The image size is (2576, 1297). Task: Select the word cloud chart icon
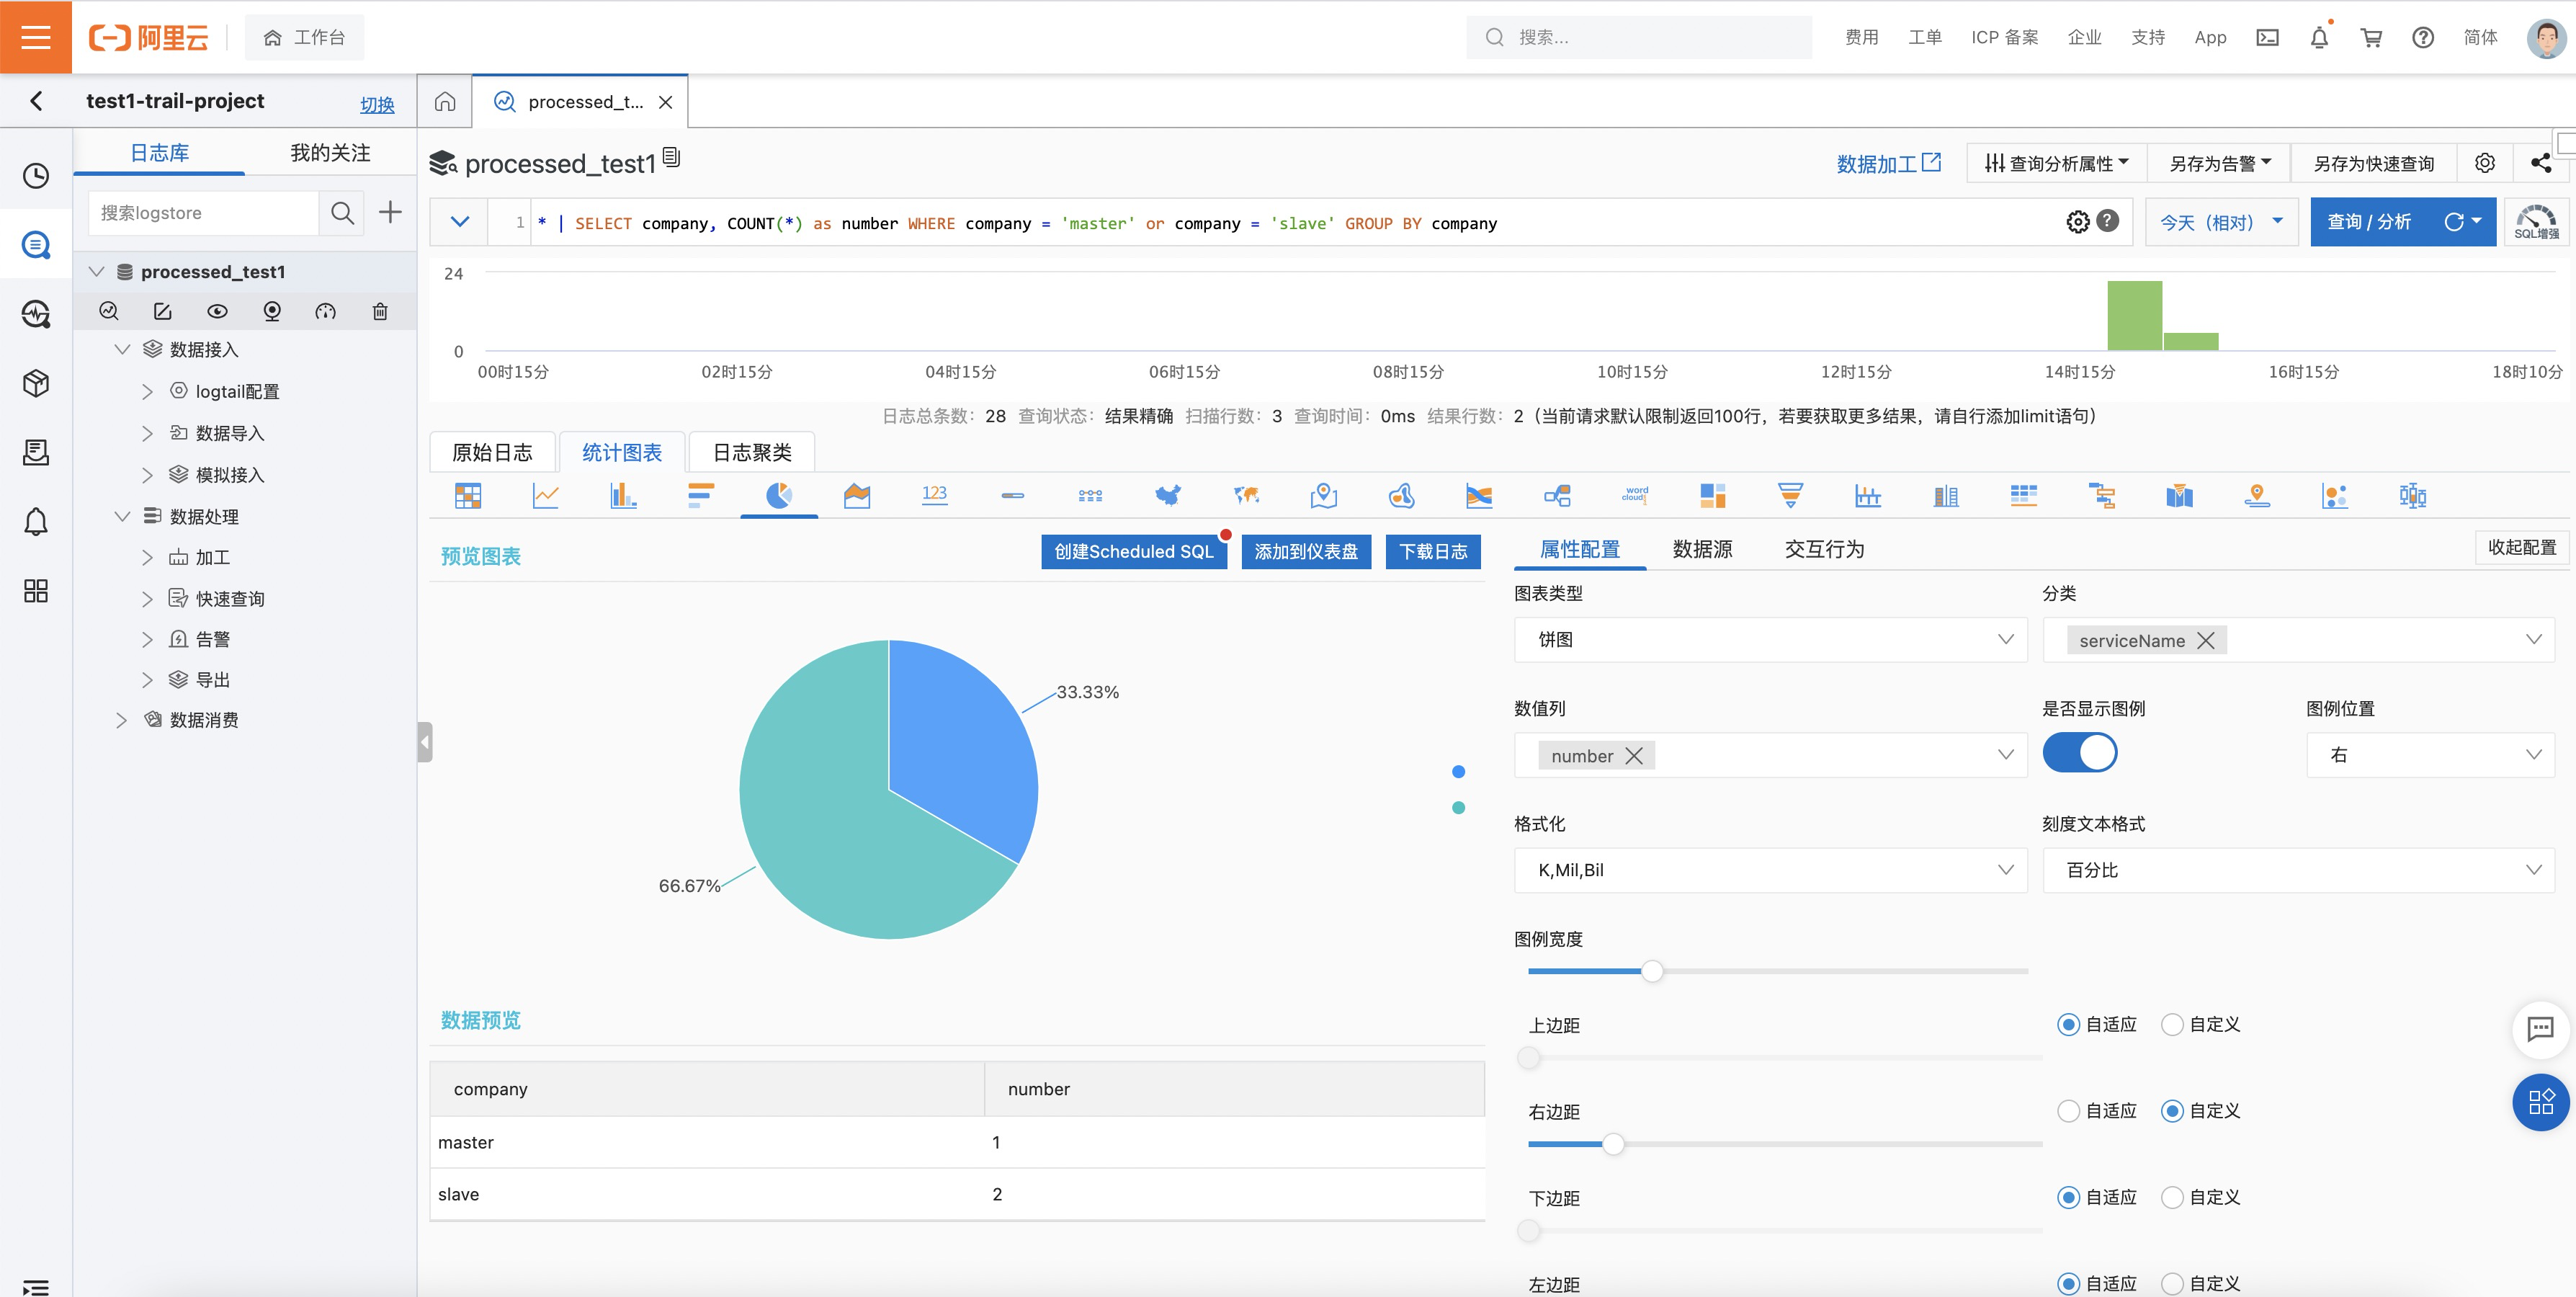point(1634,495)
